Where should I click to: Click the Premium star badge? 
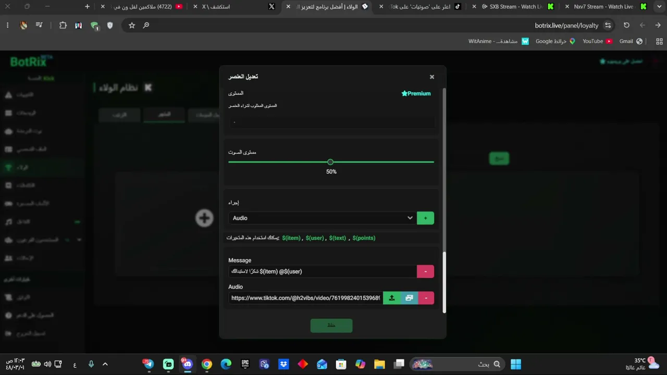416,94
